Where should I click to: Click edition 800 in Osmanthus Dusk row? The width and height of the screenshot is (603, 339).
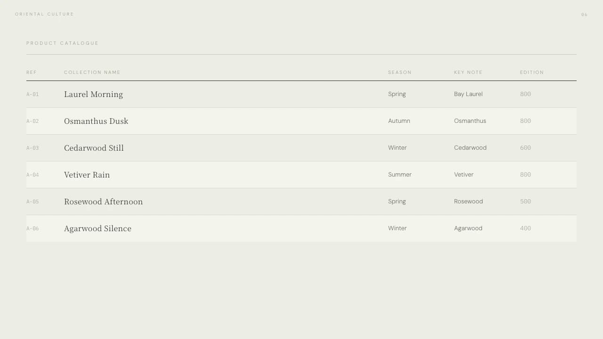pyautogui.click(x=525, y=121)
